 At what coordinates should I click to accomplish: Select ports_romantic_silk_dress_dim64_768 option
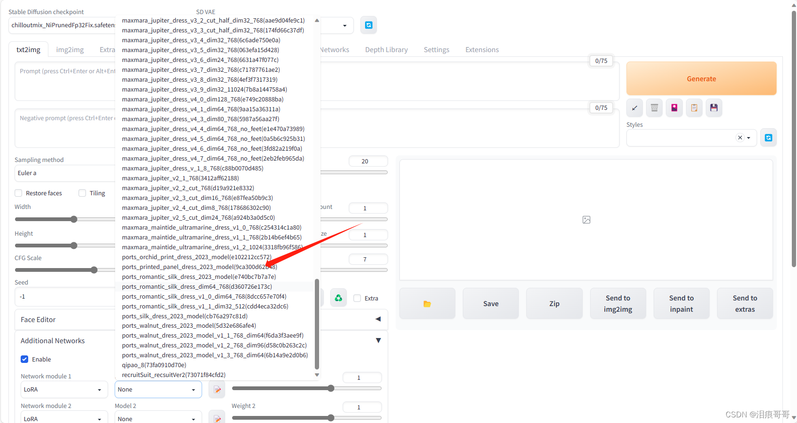pos(197,286)
